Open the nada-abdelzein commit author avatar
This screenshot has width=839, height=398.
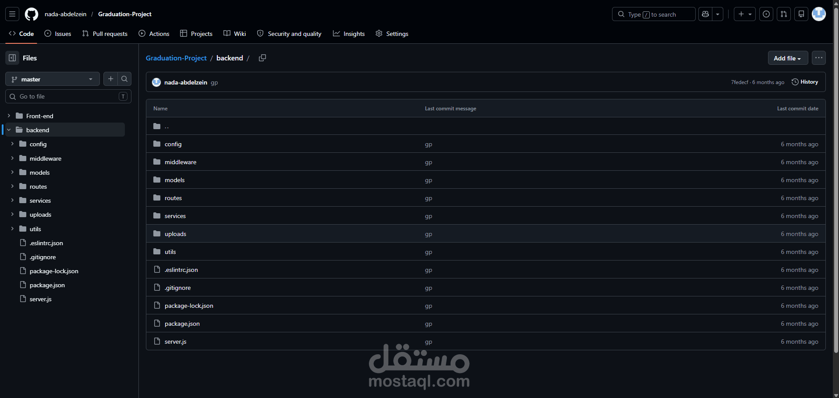click(x=156, y=82)
